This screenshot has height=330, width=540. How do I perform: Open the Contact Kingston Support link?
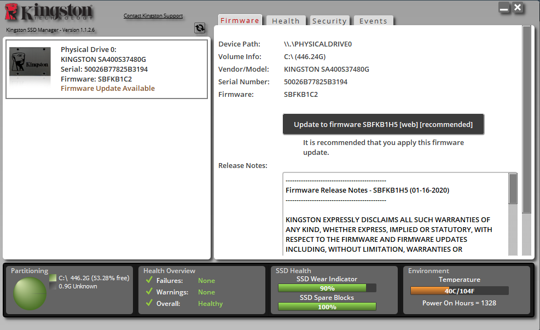click(153, 16)
